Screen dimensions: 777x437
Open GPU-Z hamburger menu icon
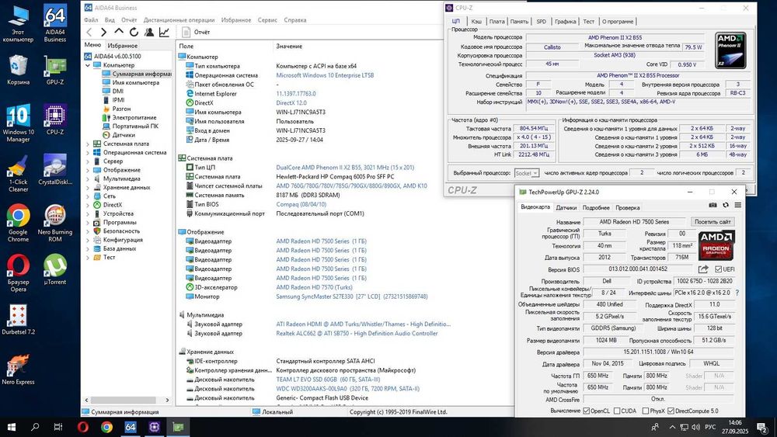pos(738,205)
